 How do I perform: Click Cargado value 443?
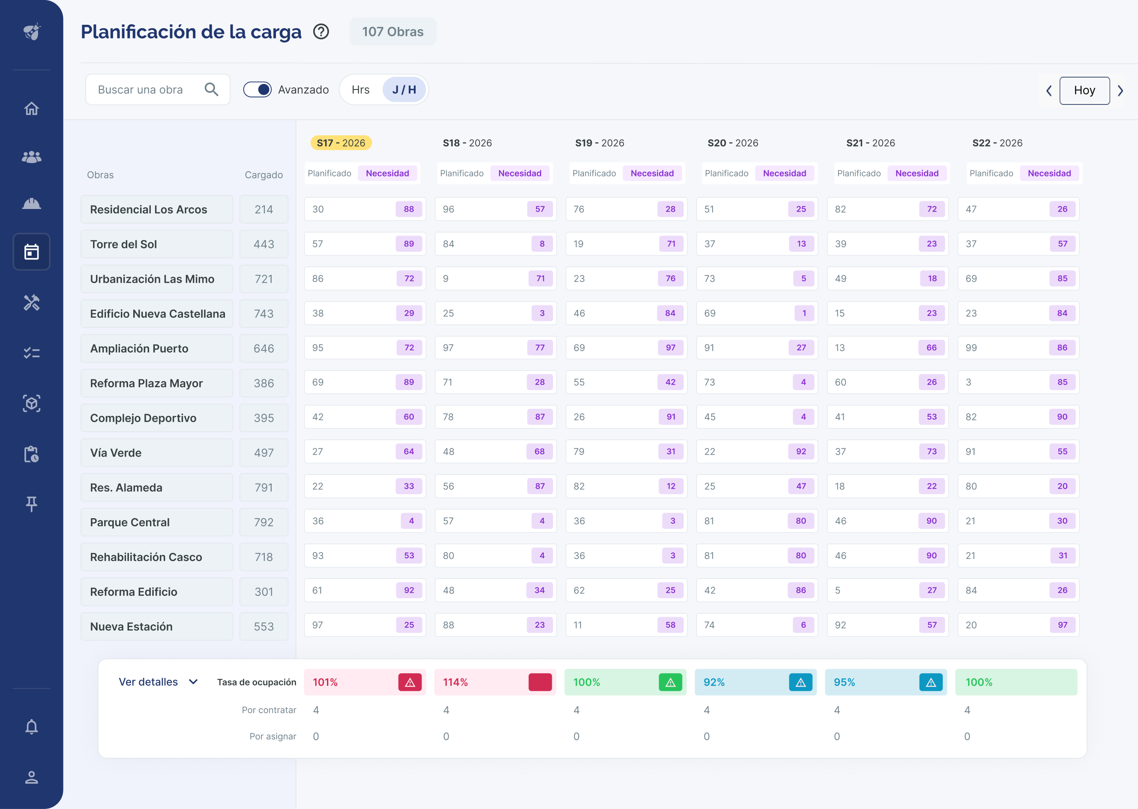tap(264, 244)
